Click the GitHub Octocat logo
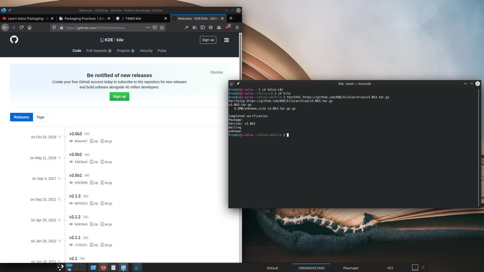 tap(14, 40)
